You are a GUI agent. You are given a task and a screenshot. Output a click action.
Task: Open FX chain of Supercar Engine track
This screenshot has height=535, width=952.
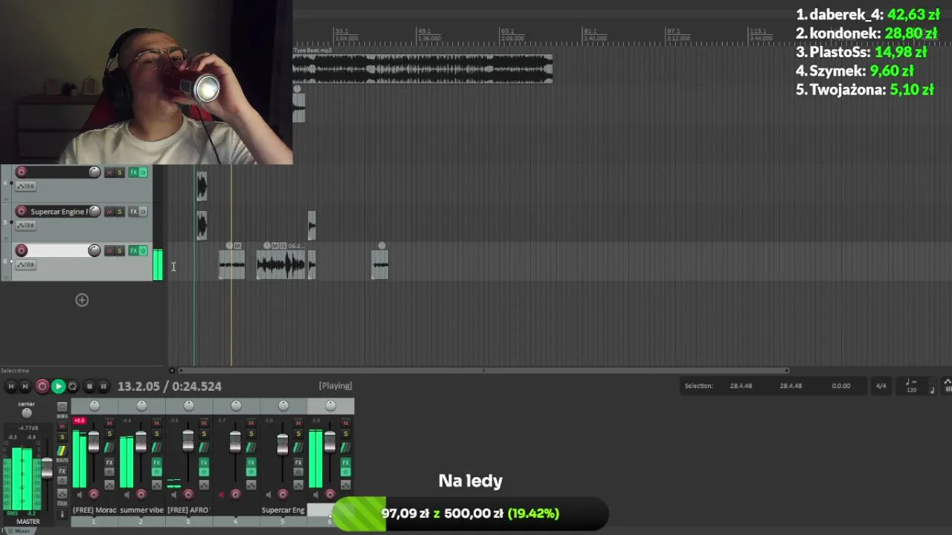[x=134, y=212]
